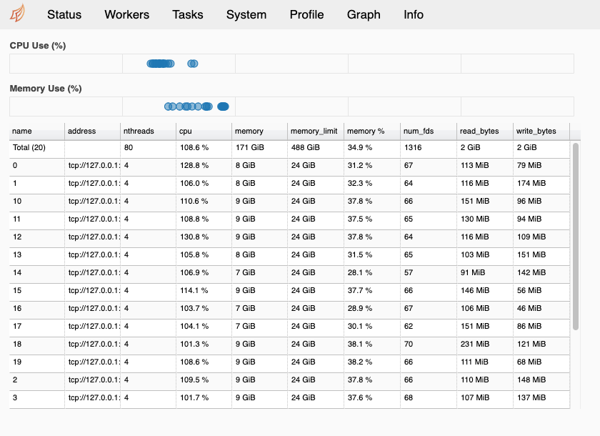This screenshot has height=436, width=600.
Task: Open the System page
Action: [246, 14]
